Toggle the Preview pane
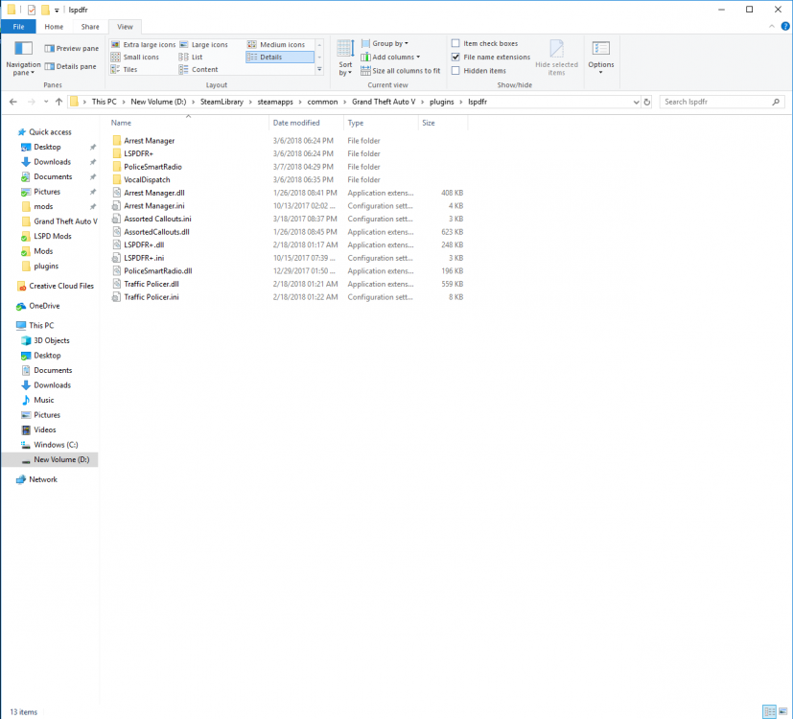Screen dimensions: 793x719 tap(71, 49)
